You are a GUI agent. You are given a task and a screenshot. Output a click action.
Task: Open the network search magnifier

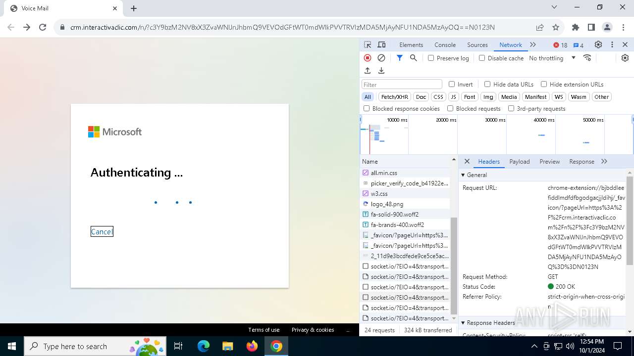pos(414,58)
